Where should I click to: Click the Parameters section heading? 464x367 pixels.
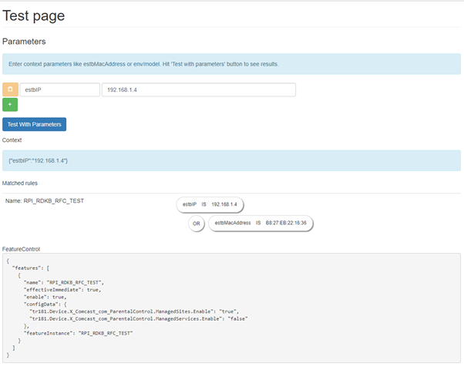pyautogui.click(x=24, y=41)
